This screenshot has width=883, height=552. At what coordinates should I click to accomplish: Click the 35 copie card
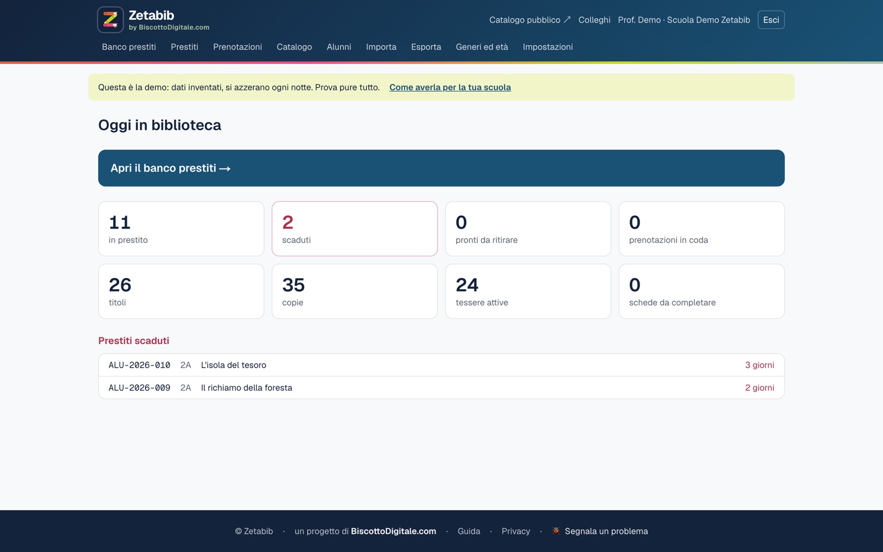tap(354, 291)
